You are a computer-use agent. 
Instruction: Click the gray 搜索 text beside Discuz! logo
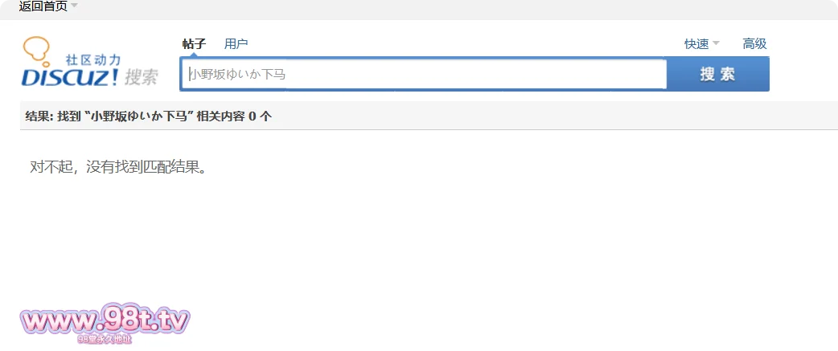click(142, 77)
